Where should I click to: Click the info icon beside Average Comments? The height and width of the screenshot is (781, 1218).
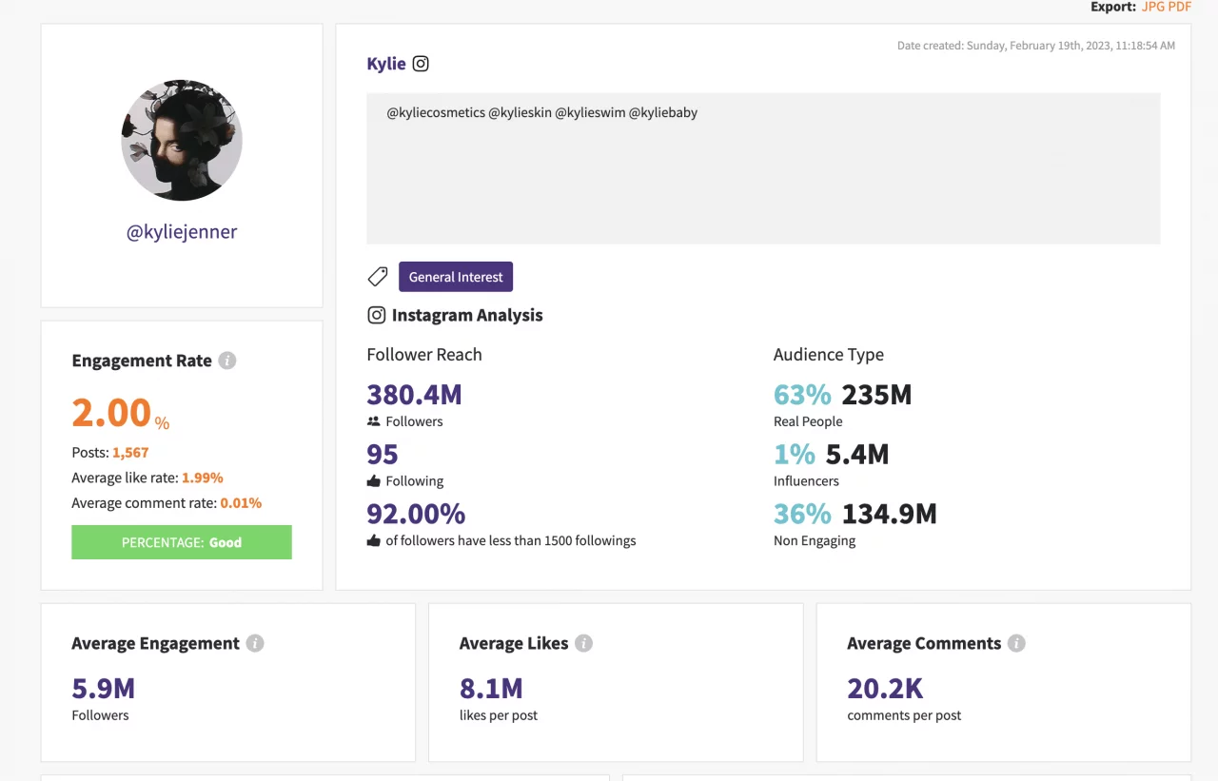click(x=1017, y=643)
